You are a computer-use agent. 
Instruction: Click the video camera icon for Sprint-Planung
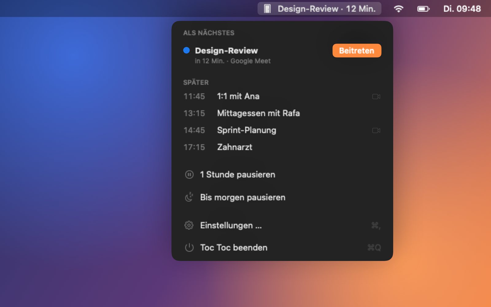pyautogui.click(x=376, y=130)
